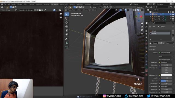Click the pan hand icon in 3D viewport
Image resolution: width=175 pixels, height=98 pixels.
[x=142, y=27]
